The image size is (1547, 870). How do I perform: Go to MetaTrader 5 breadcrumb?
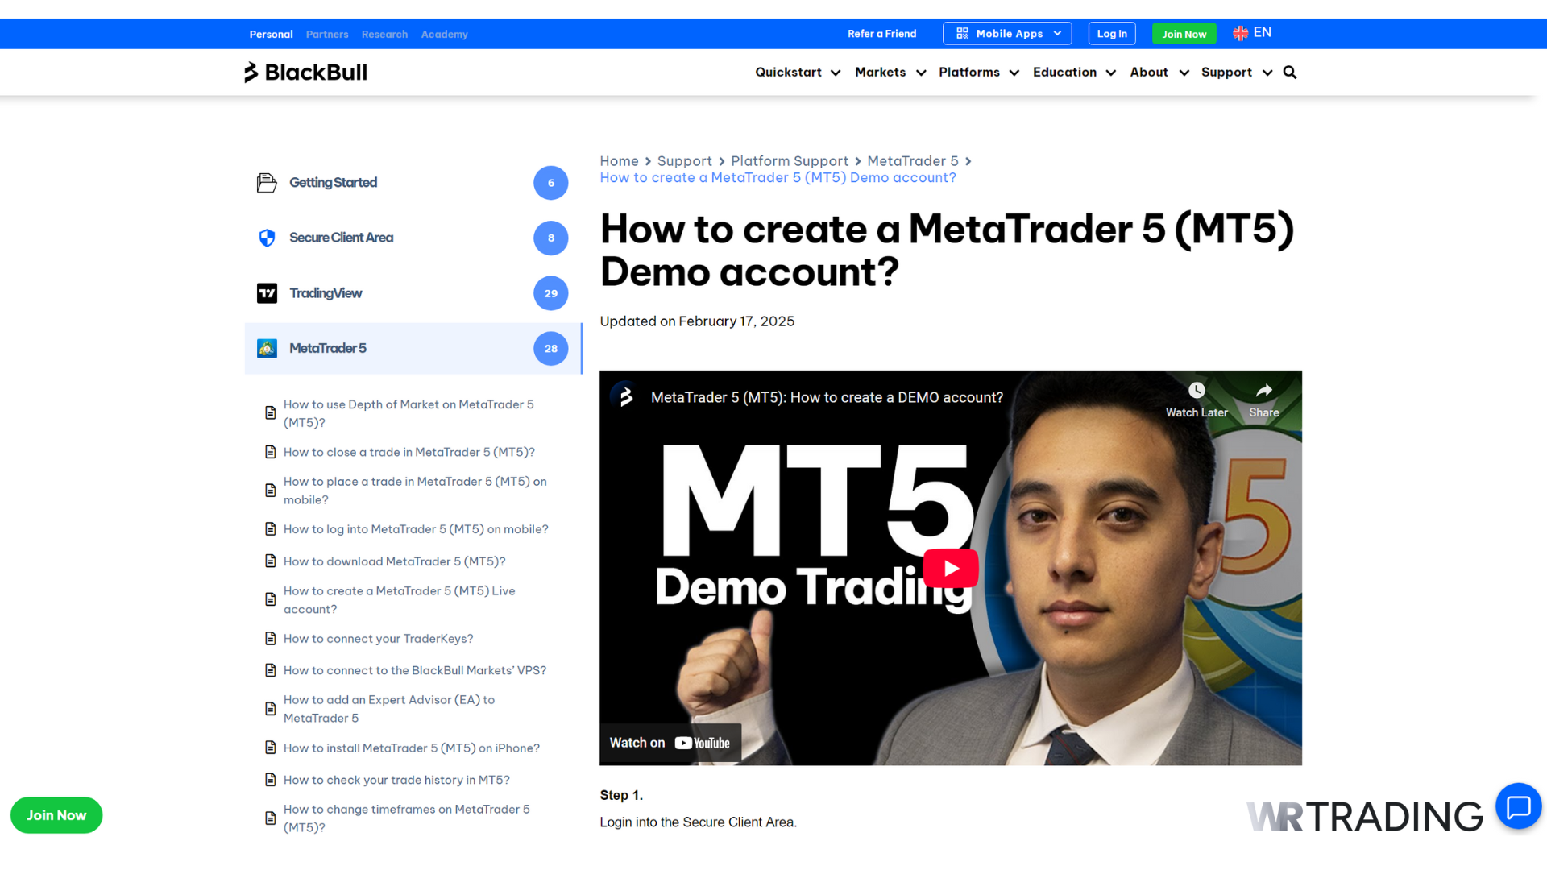coord(913,161)
